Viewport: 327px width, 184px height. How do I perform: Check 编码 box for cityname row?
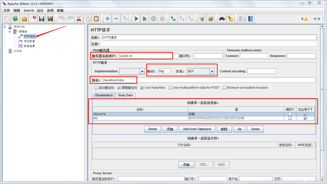(290, 114)
